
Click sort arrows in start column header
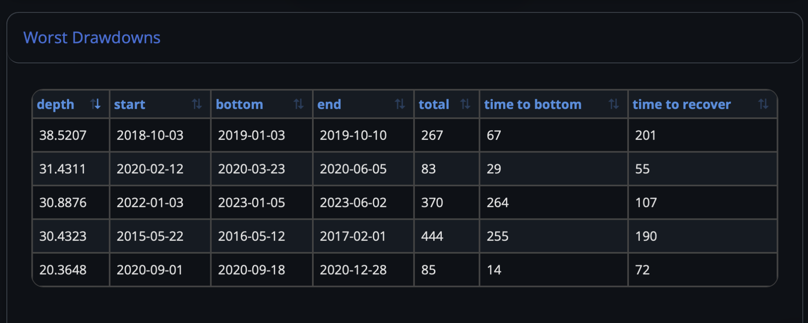(197, 104)
